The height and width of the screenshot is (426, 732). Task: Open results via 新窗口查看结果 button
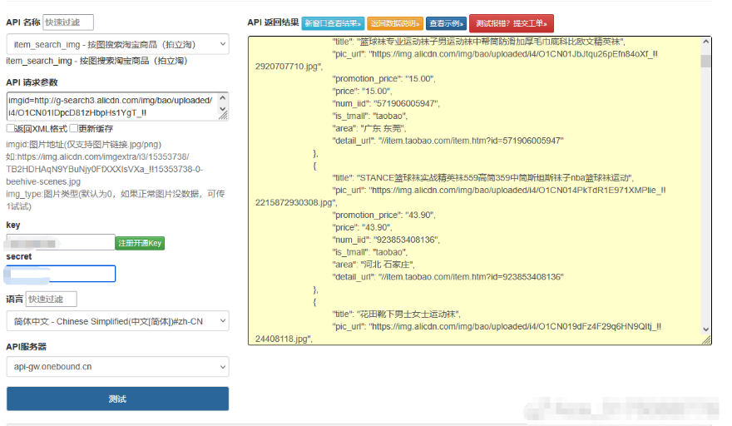[333, 23]
